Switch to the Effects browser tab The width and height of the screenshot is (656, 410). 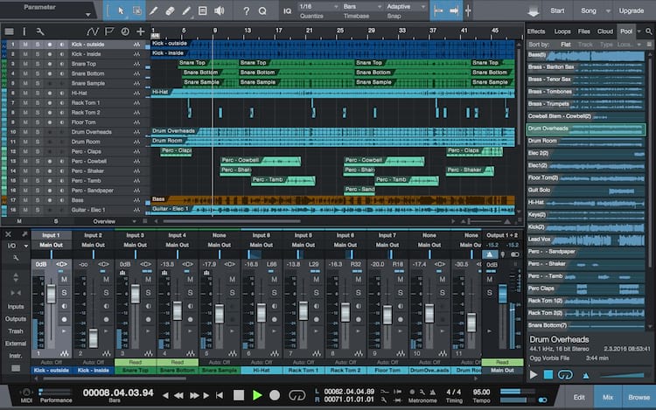[535, 31]
